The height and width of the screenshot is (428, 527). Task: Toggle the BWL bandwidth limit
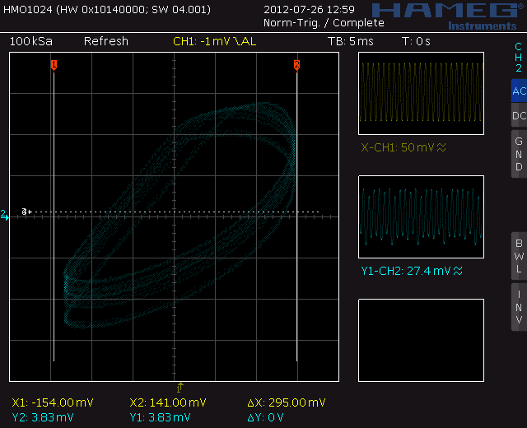[518, 256]
